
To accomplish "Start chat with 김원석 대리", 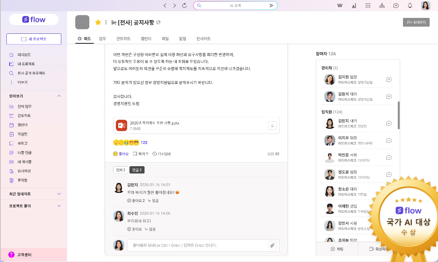I will coord(389,97).
